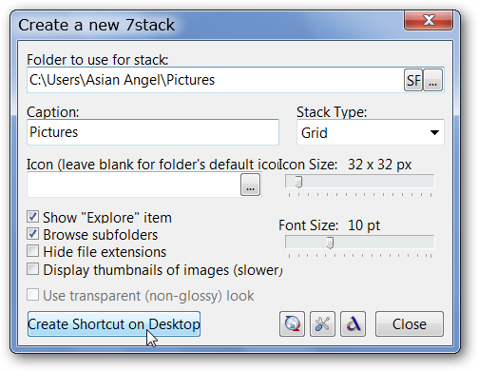Screen dimensions: 478x371
Task: Uncheck Show "Explore" item
Action: tap(33, 217)
